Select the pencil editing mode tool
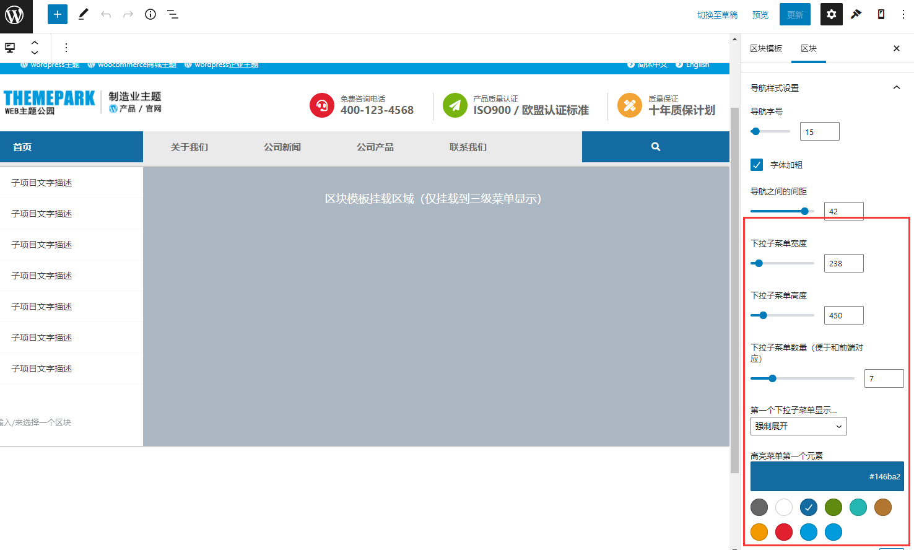This screenshot has height=550, width=914. tap(83, 14)
